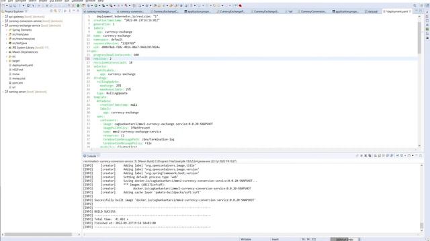
Task: Select deployment.yaml in Project Explorer
Action: coord(22,66)
